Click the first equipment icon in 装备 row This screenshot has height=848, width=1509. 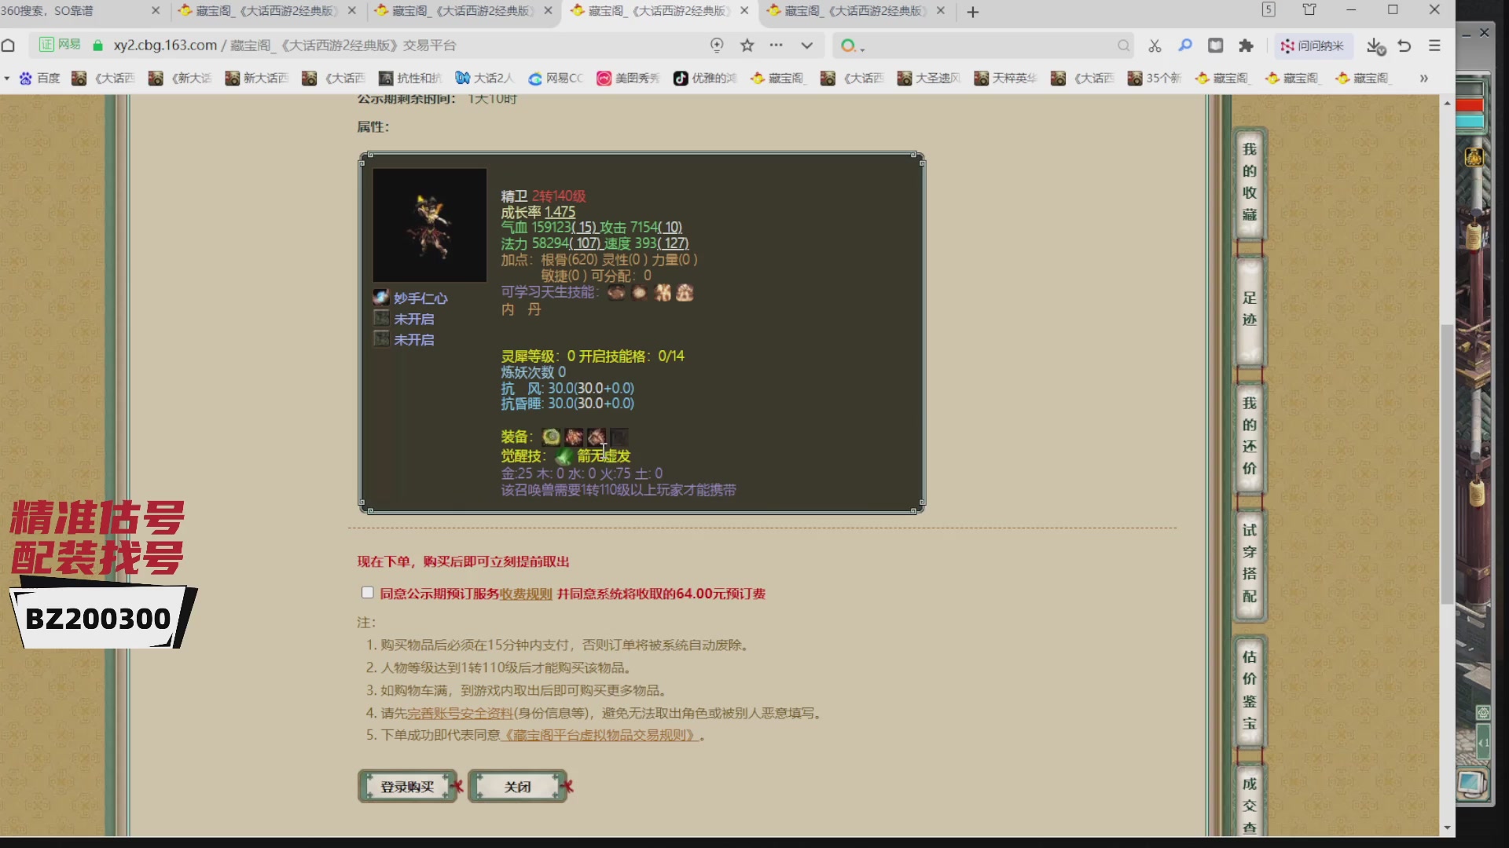pos(551,437)
